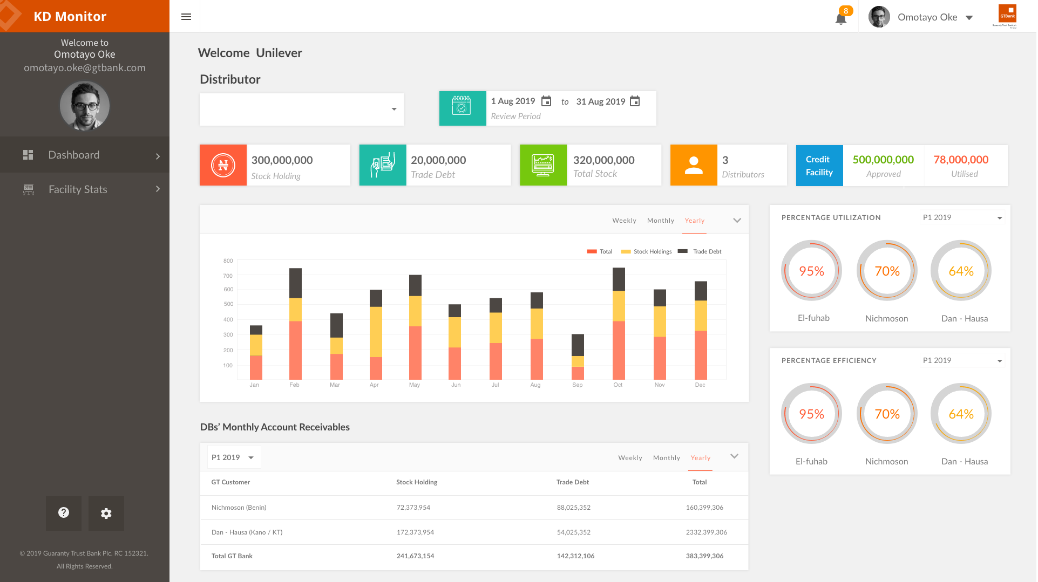Click the 500,000,000 Approved value

883,160
